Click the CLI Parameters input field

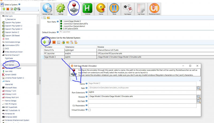click(142, 105)
